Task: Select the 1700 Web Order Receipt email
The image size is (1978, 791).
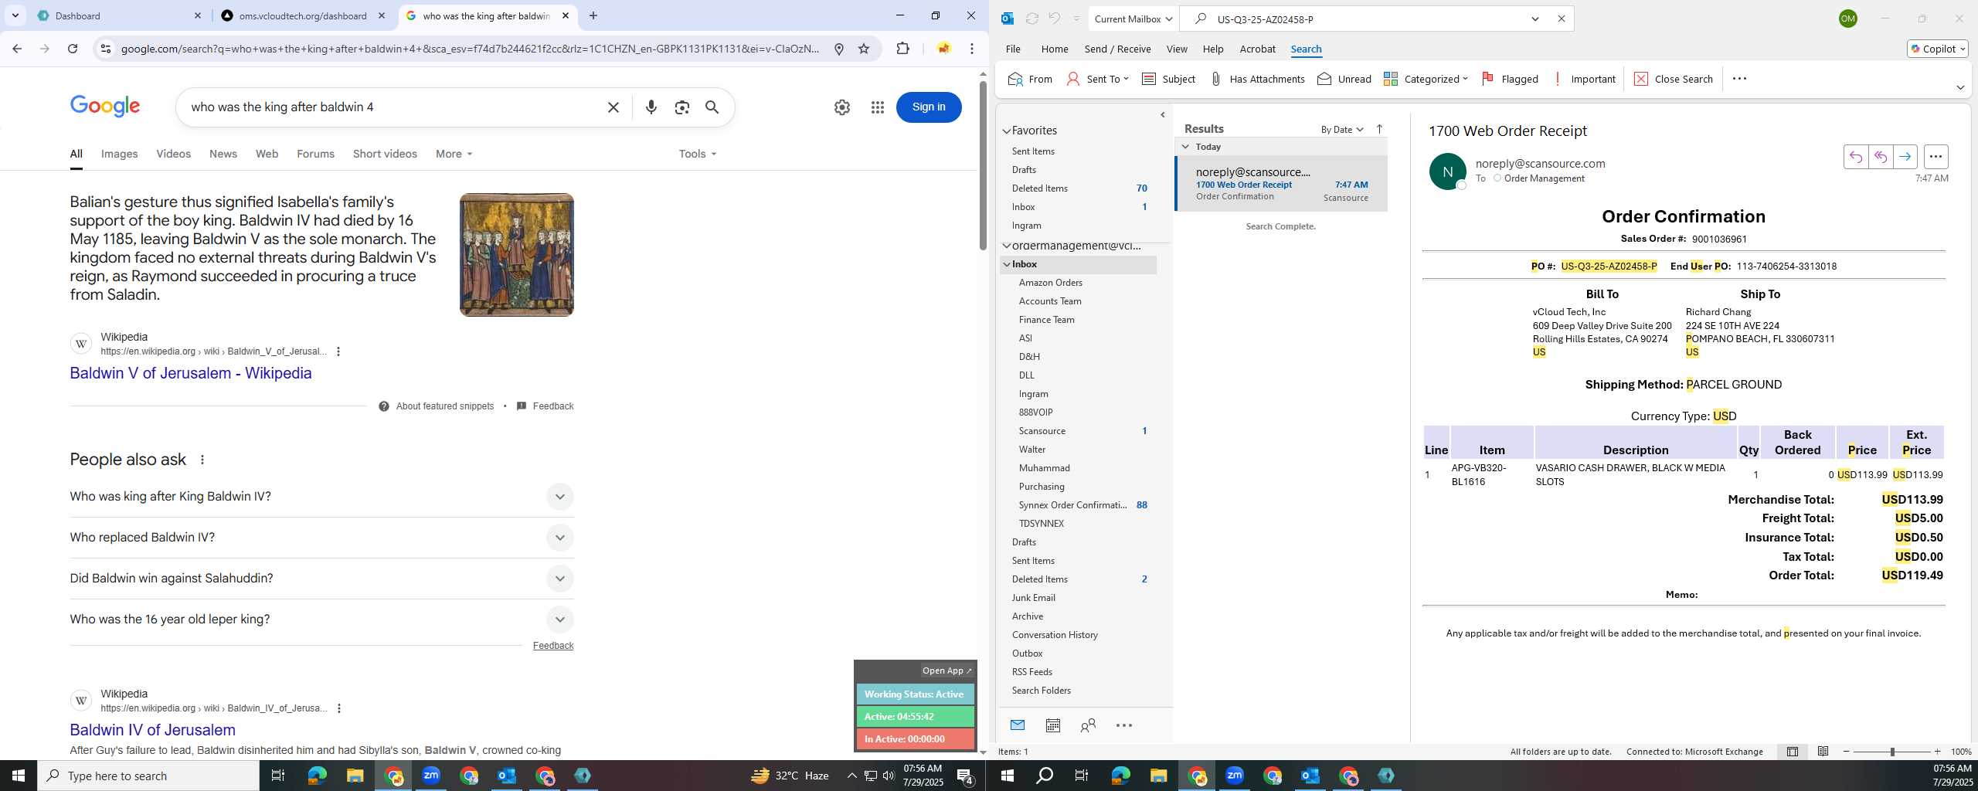Action: point(1281,184)
